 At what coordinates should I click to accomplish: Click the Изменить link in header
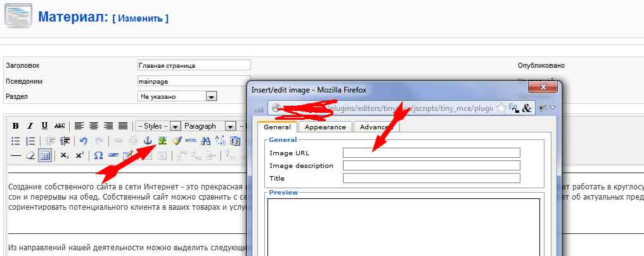click(x=140, y=18)
